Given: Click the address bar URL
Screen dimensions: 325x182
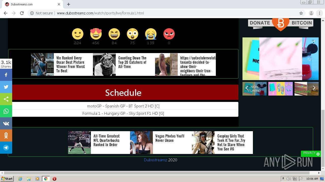Looking at the screenshot, I should click(100, 13).
